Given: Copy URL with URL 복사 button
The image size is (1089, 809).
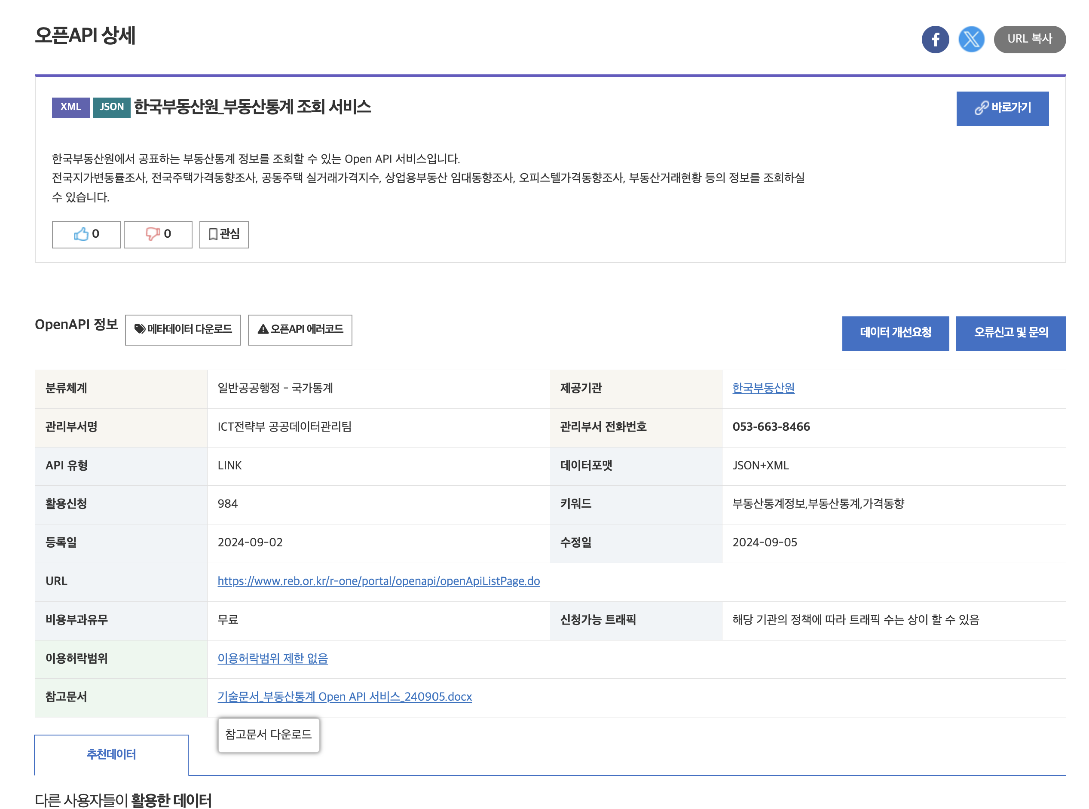Looking at the screenshot, I should (1029, 39).
